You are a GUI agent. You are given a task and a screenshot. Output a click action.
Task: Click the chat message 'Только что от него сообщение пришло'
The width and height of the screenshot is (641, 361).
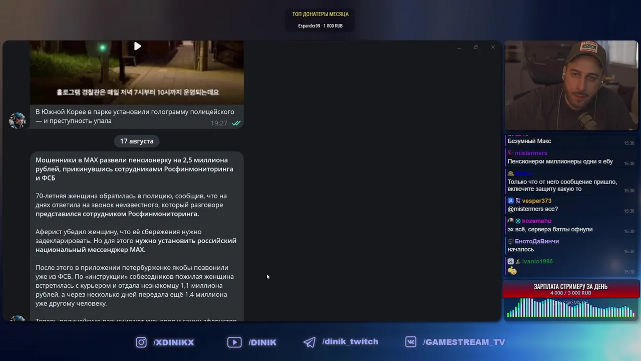point(562,186)
